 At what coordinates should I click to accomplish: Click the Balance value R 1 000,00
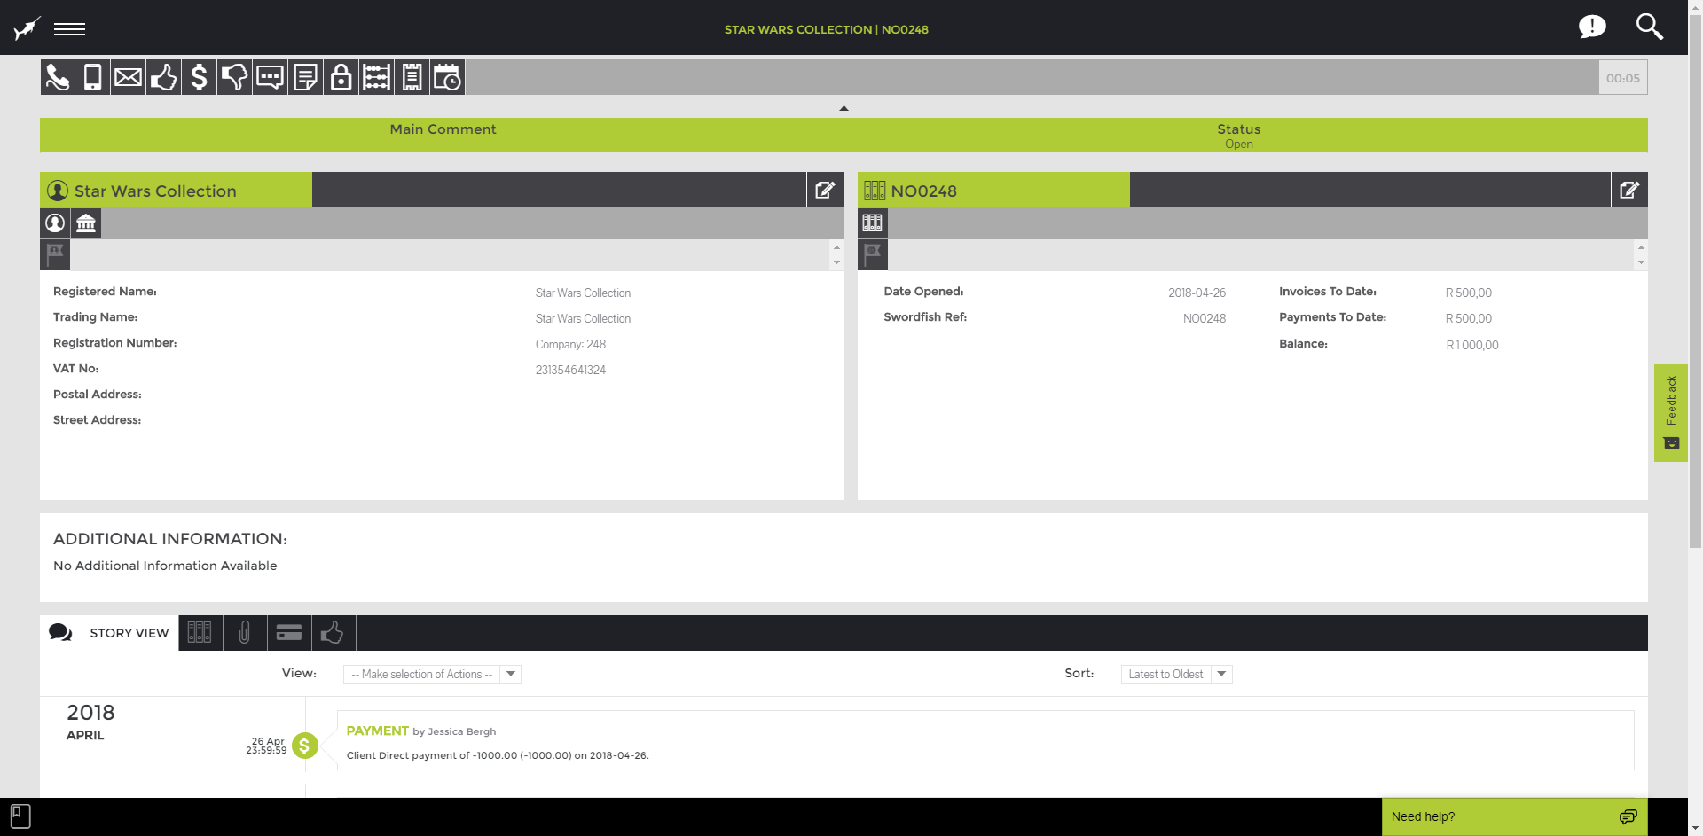[1472, 345]
